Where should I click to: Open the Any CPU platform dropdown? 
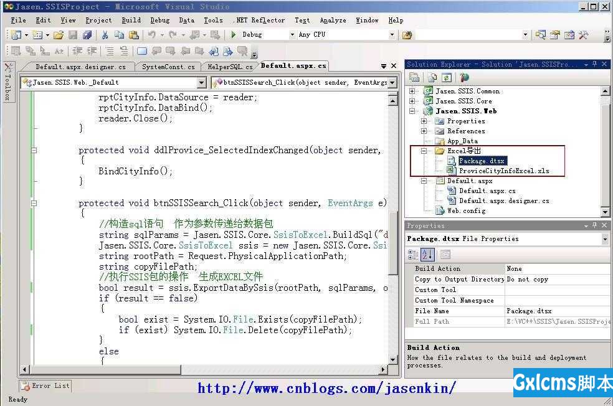pos(392,35)
